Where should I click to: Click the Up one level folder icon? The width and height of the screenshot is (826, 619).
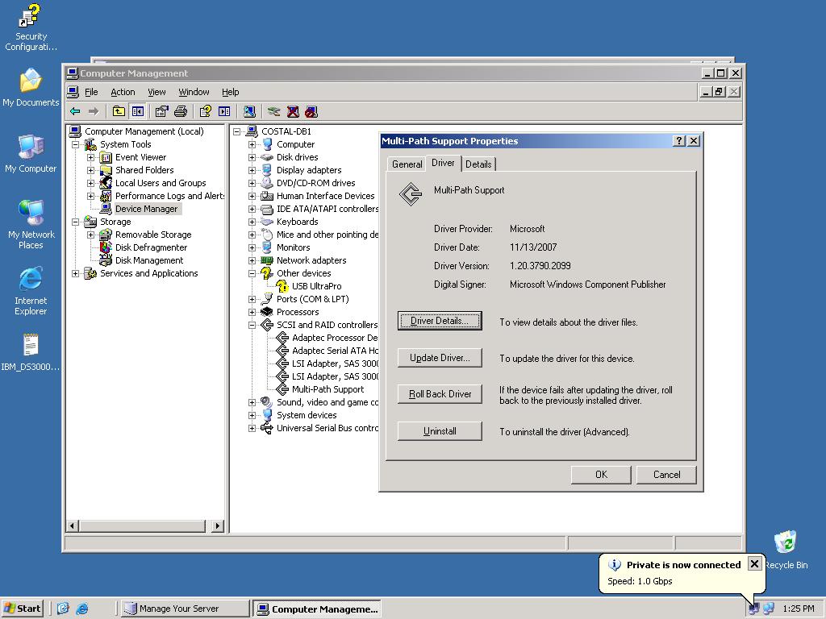click(x=119, y=111)
